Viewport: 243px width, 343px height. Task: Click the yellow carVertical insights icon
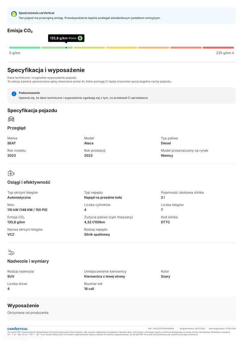click(x=14, y=14)
